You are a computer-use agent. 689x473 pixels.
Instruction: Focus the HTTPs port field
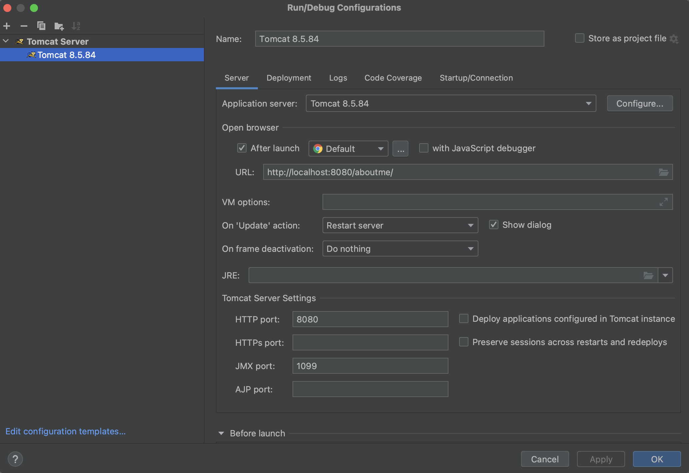370,343
